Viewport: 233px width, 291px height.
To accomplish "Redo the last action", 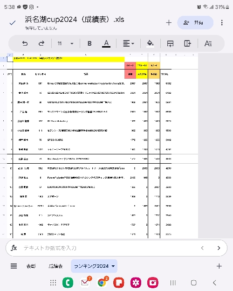I will pos(41,43).
